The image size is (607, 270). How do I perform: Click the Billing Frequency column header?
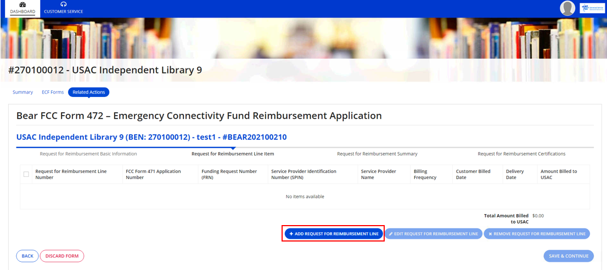coord(431,174)
